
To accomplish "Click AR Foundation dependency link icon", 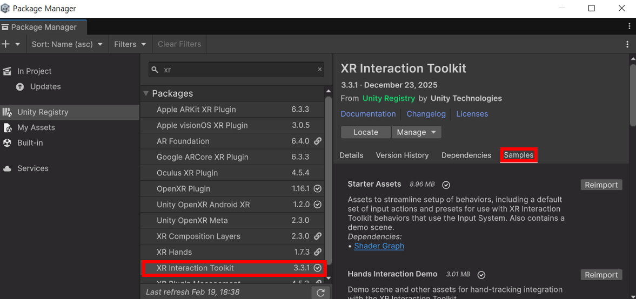I will pos(318,141).
